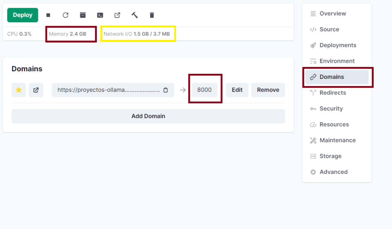392x229 pixels.
Task: Click the trash delete icon in toolbar
Action: point(152,15)
